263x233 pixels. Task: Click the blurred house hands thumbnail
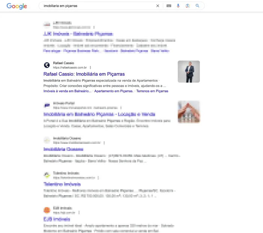click(x=189, y=112)
